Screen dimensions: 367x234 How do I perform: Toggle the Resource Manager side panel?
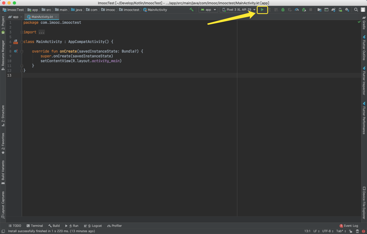(3, 55)
